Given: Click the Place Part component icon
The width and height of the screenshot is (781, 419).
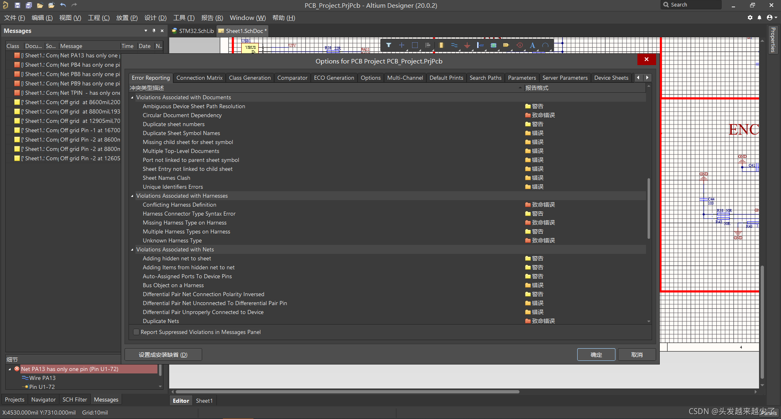Looking at the screenshot, I should point(441,45).
